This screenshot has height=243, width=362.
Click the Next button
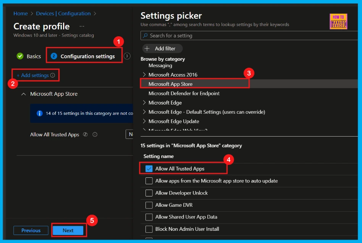(x=68, y=230)
